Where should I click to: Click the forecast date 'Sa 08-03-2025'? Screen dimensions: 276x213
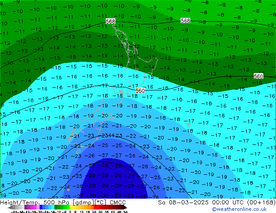(x=183, y=203)
